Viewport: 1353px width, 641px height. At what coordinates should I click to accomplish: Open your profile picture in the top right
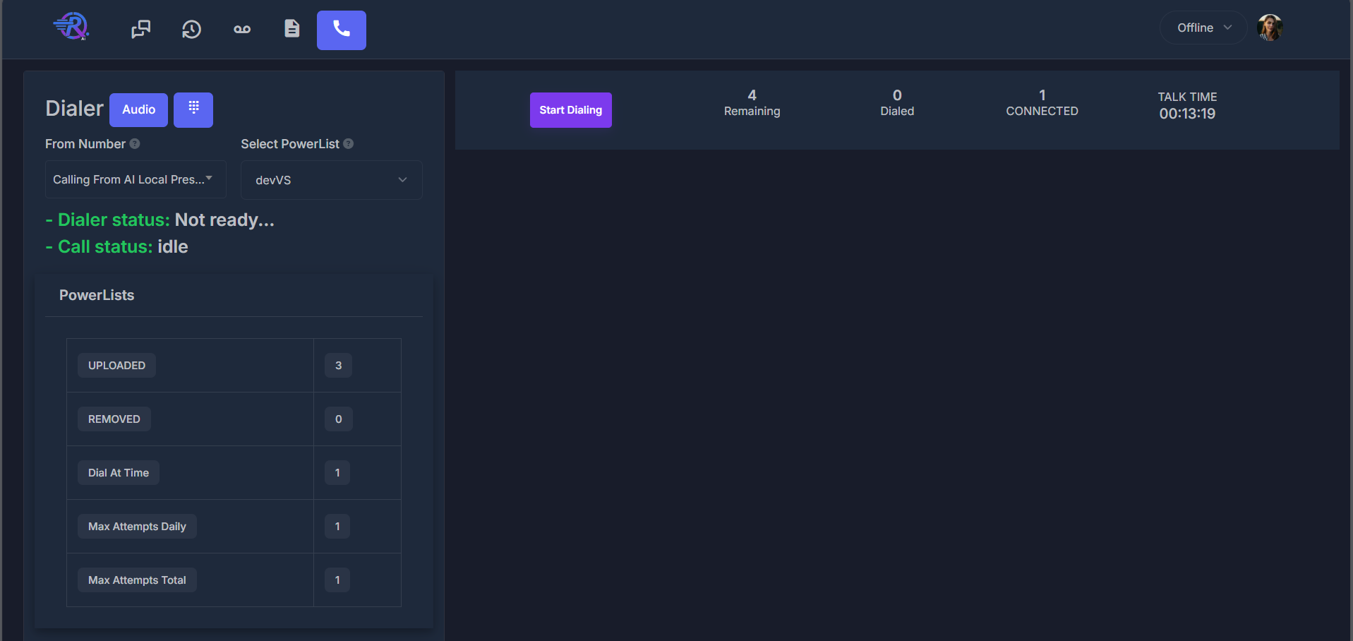click(1269, 27)
